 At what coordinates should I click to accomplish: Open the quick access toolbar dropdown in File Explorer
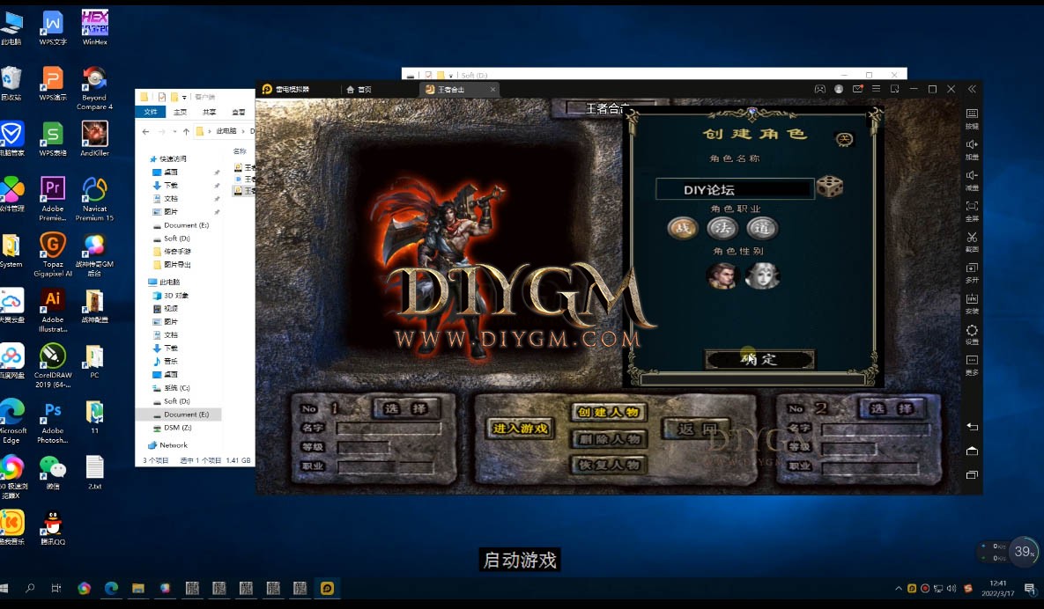pos(184,97)
